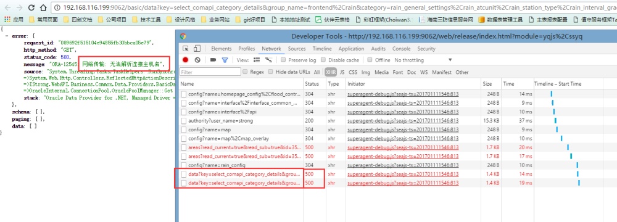Click the browser reload button
The image size is (617, 222).
tap(31, 7)
